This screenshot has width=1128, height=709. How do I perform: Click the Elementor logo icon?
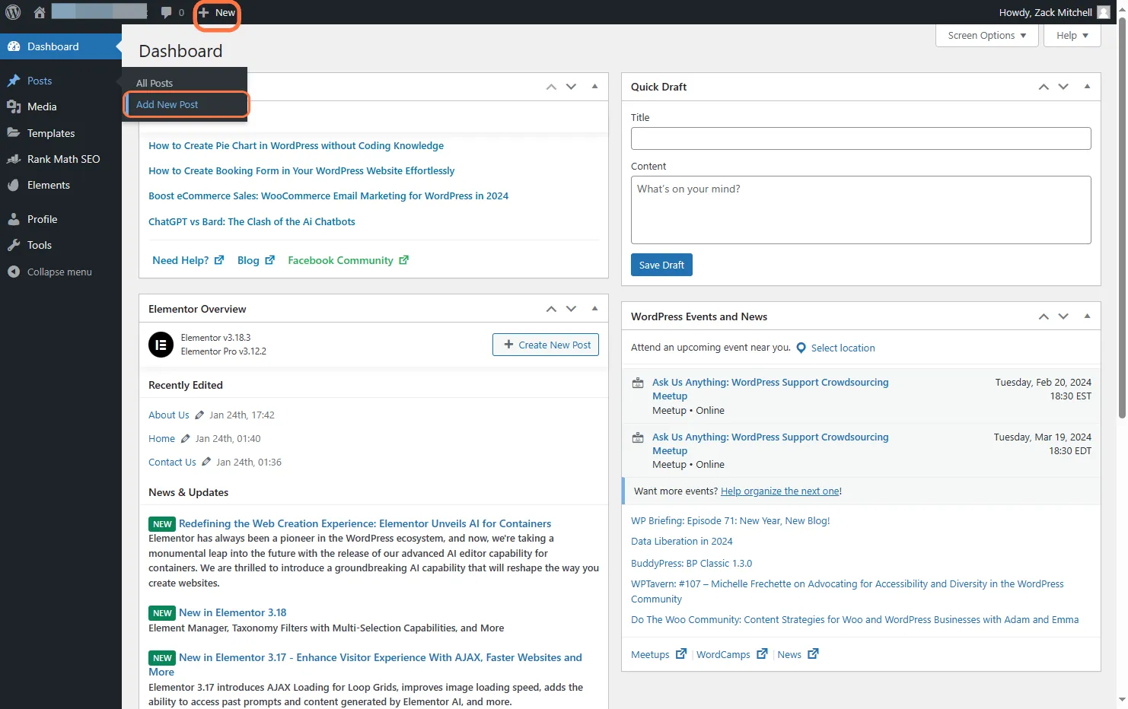(x=161, y=345)
